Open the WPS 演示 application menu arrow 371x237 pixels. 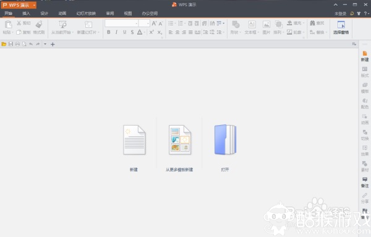(x=34, y=5)
